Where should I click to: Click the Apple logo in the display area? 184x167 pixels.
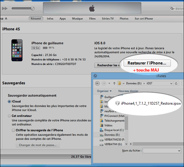coord(92,8)
